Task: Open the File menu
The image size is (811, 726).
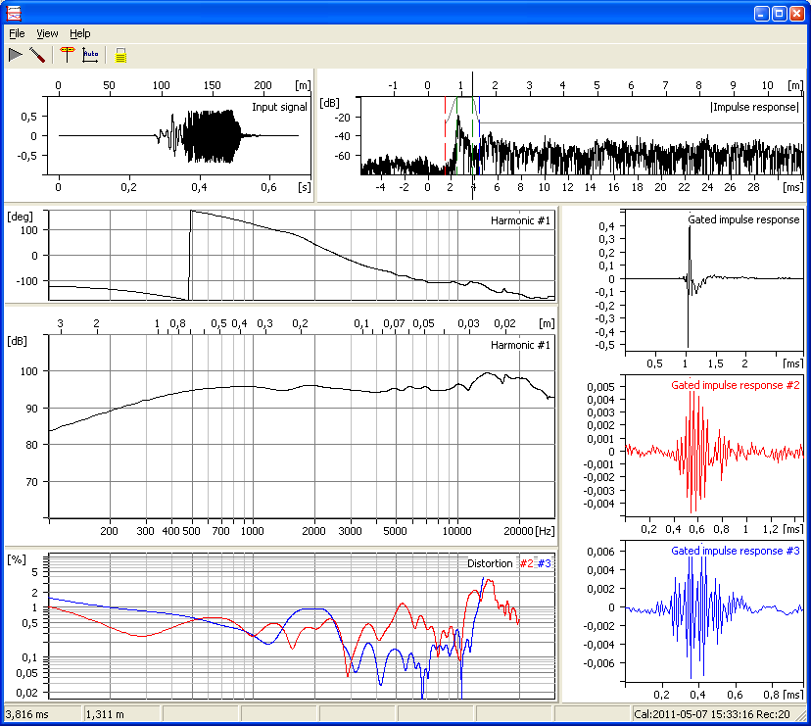Action: (17, 33)
